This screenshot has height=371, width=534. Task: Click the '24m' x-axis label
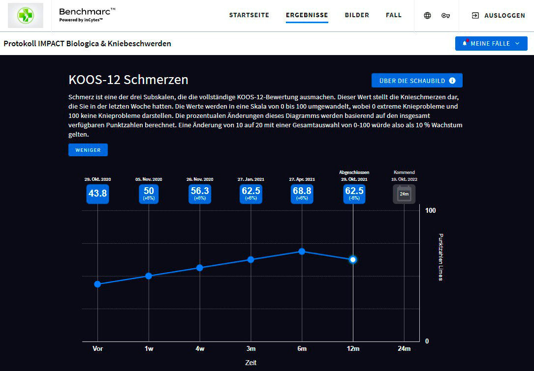coord(404,348)
